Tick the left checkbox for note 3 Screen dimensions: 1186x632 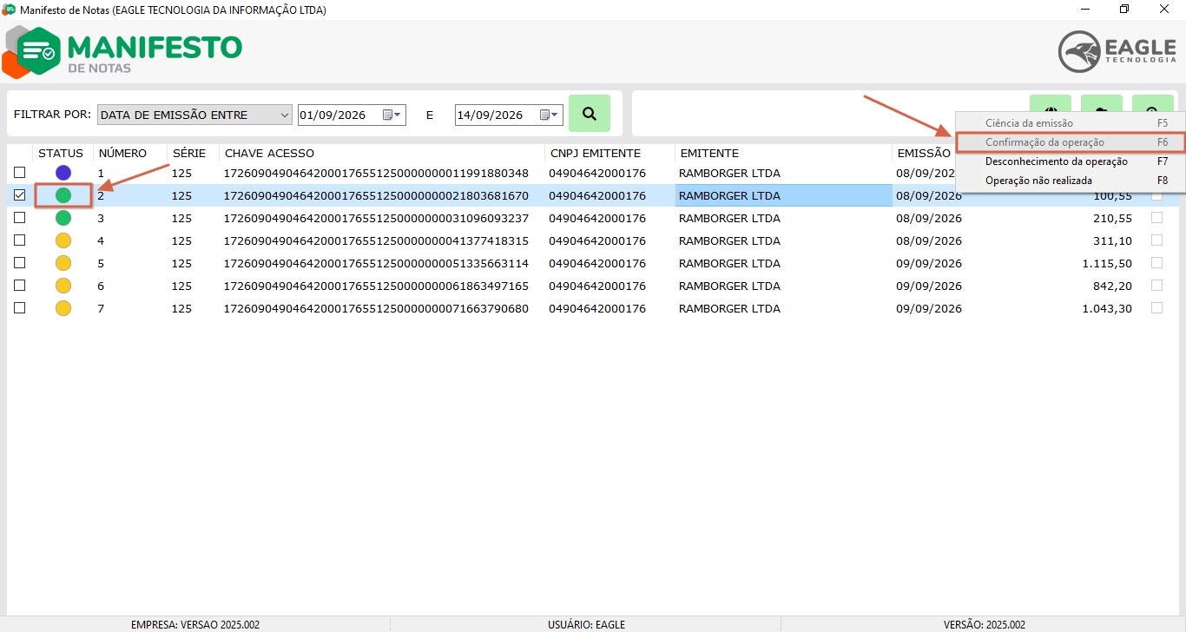pyautogui.click(x=19, y=218)
